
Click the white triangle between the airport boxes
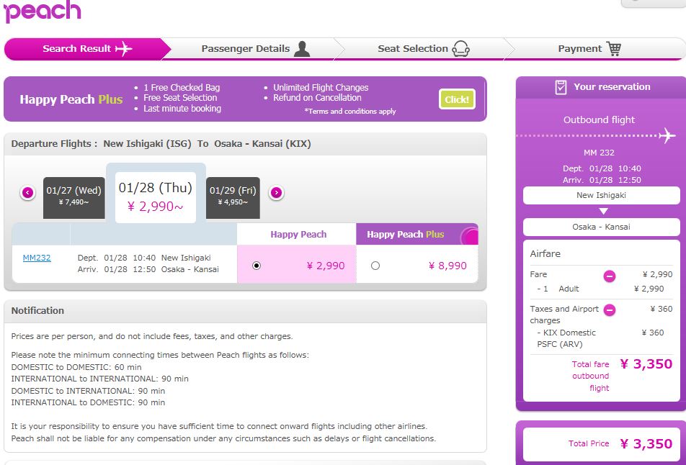pyautogui.click(x=603, y=211)
